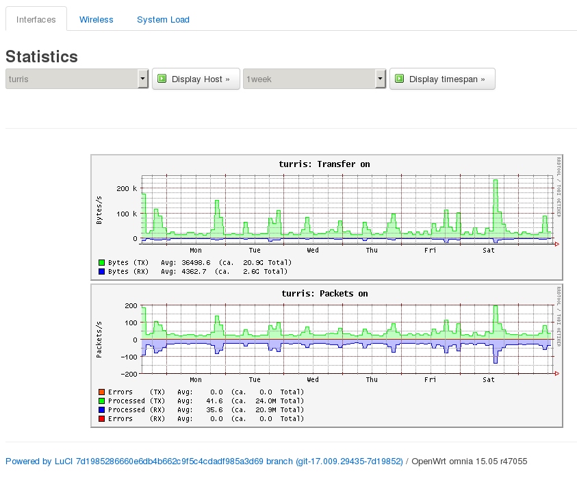This screenshot has height=493, width=577.
Task: Click the turris Transfer graph title
Action: point(324,164)
